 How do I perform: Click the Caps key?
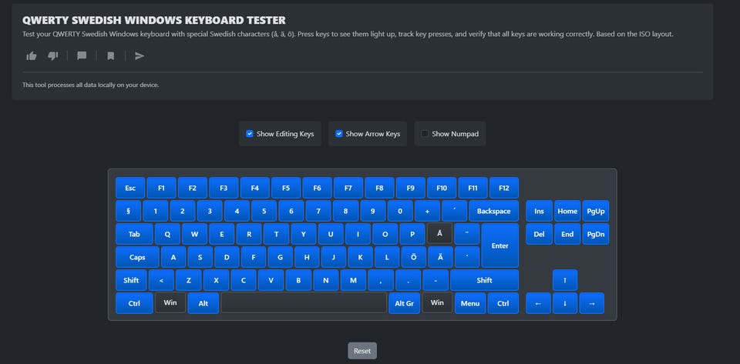pyautogui.click(x=137, y=257)
